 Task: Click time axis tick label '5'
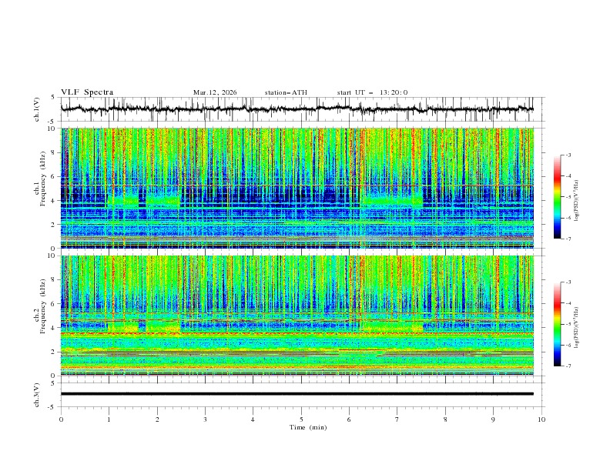(x=301, y=419)
